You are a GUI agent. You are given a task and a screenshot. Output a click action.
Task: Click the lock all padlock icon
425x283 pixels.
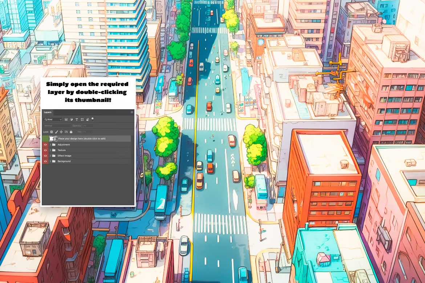point(71,132)
